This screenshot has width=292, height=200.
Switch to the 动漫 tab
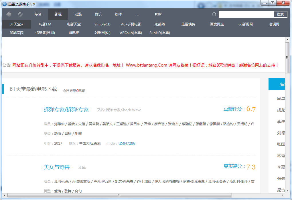78,14
